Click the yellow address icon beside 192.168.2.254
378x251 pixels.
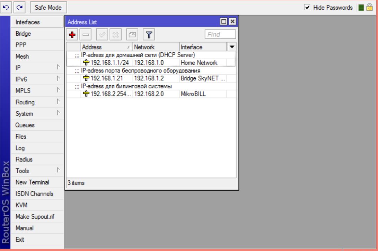86,94
